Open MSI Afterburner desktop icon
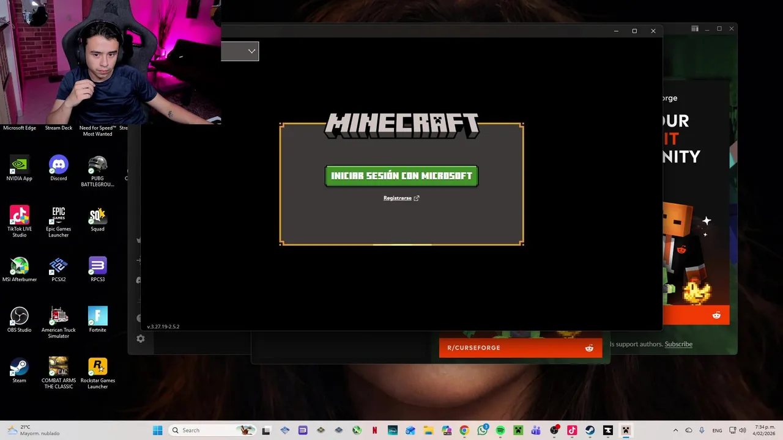The height and width of the screenshot is (440, 783). (20, 269)
